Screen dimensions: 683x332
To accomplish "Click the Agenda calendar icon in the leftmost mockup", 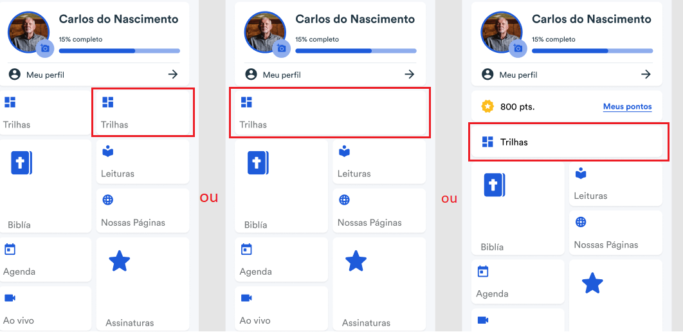I will click(10, 249).
